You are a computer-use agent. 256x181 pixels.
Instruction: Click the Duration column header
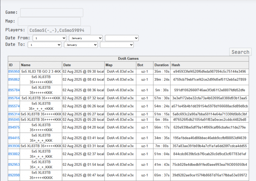pyautogui.click(x=162, y=65)
